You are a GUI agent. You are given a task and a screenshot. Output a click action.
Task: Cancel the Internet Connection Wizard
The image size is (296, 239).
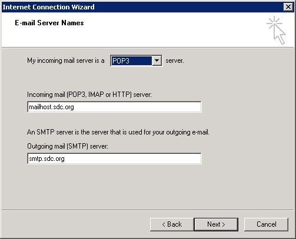pyautogui.click(x=266, y=224)
